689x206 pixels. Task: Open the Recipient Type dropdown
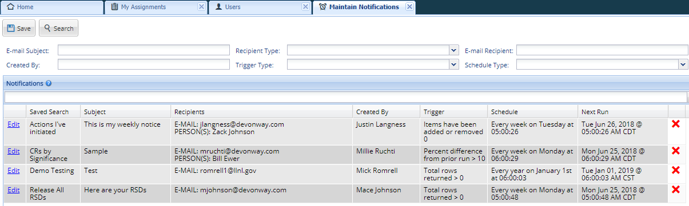pyautogui.click(x=454, y=50)
